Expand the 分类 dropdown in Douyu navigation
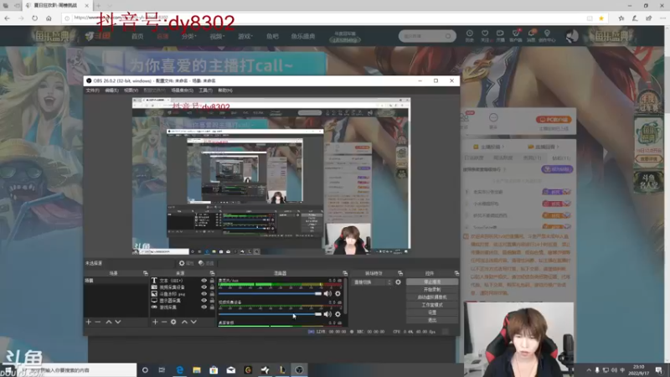The width and height of the screenshot is (670, 377). [188, 36]
